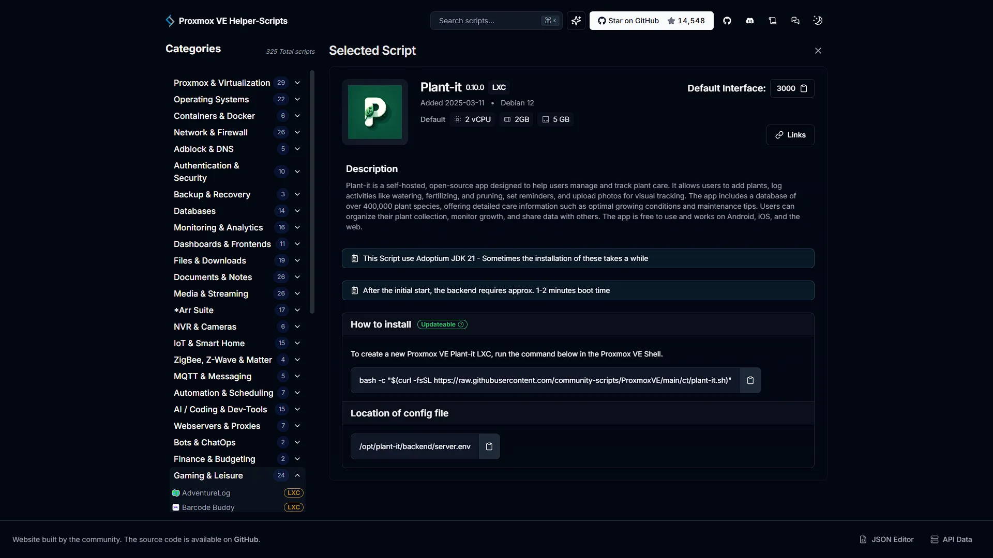Open the GitHub repository icon
Image resolution: width=993 pixels, height=558 pixels.
point(727,21)
